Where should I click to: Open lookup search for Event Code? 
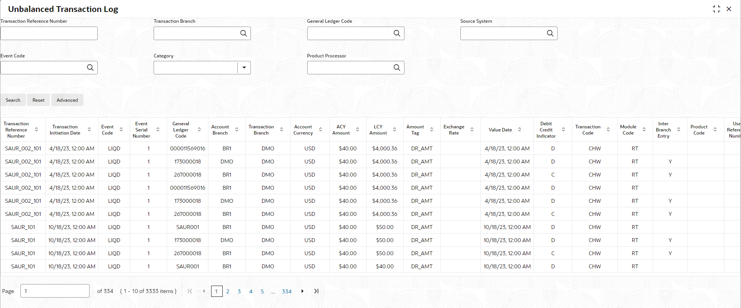click(x=90, y=67)
